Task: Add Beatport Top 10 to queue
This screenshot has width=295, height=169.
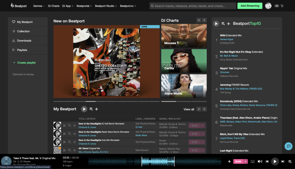Action: tap(223, 24)
